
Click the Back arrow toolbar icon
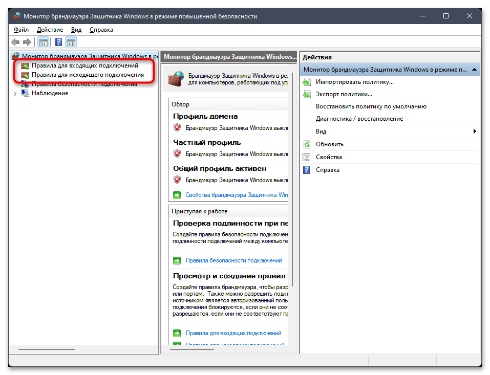pos(15,42)
